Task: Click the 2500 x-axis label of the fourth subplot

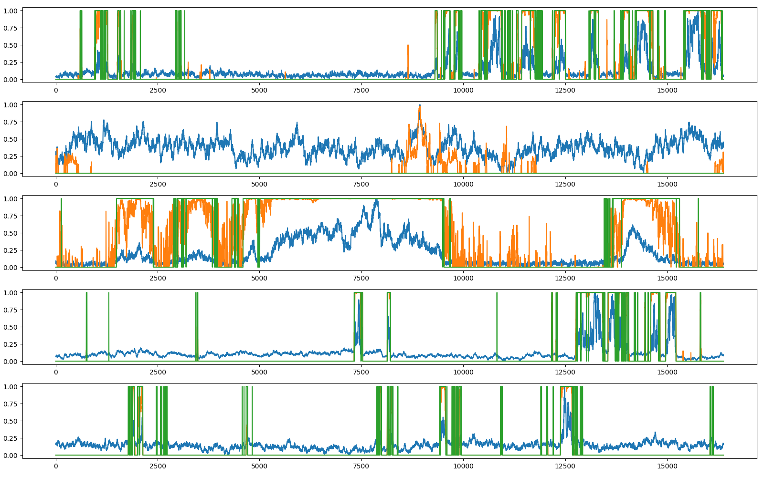Action: (158, 372)
